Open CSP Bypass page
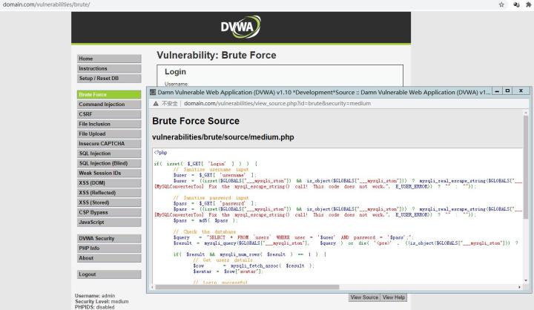The image size is (534, 310). pyautogui.click(x=109, y=212)
